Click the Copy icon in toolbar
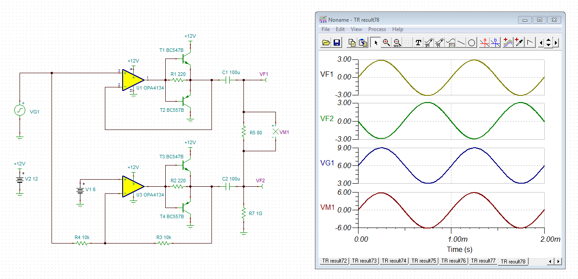Screen dimensions: 578x279 pyautogui.click(x=352, y=43)
